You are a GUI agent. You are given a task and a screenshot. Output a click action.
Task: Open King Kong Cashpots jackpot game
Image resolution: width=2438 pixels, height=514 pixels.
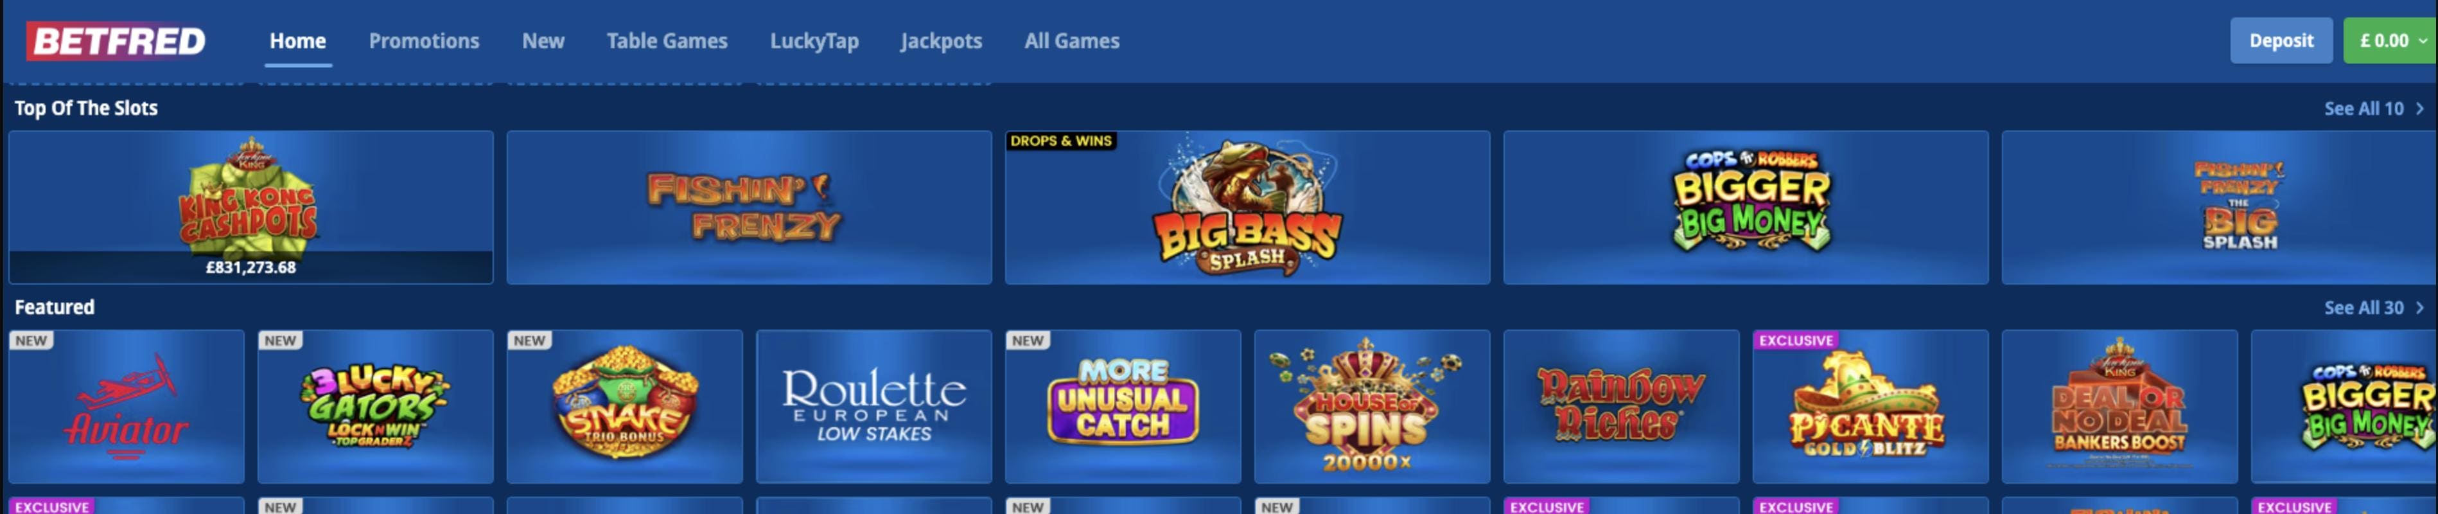tap(251, 208)
